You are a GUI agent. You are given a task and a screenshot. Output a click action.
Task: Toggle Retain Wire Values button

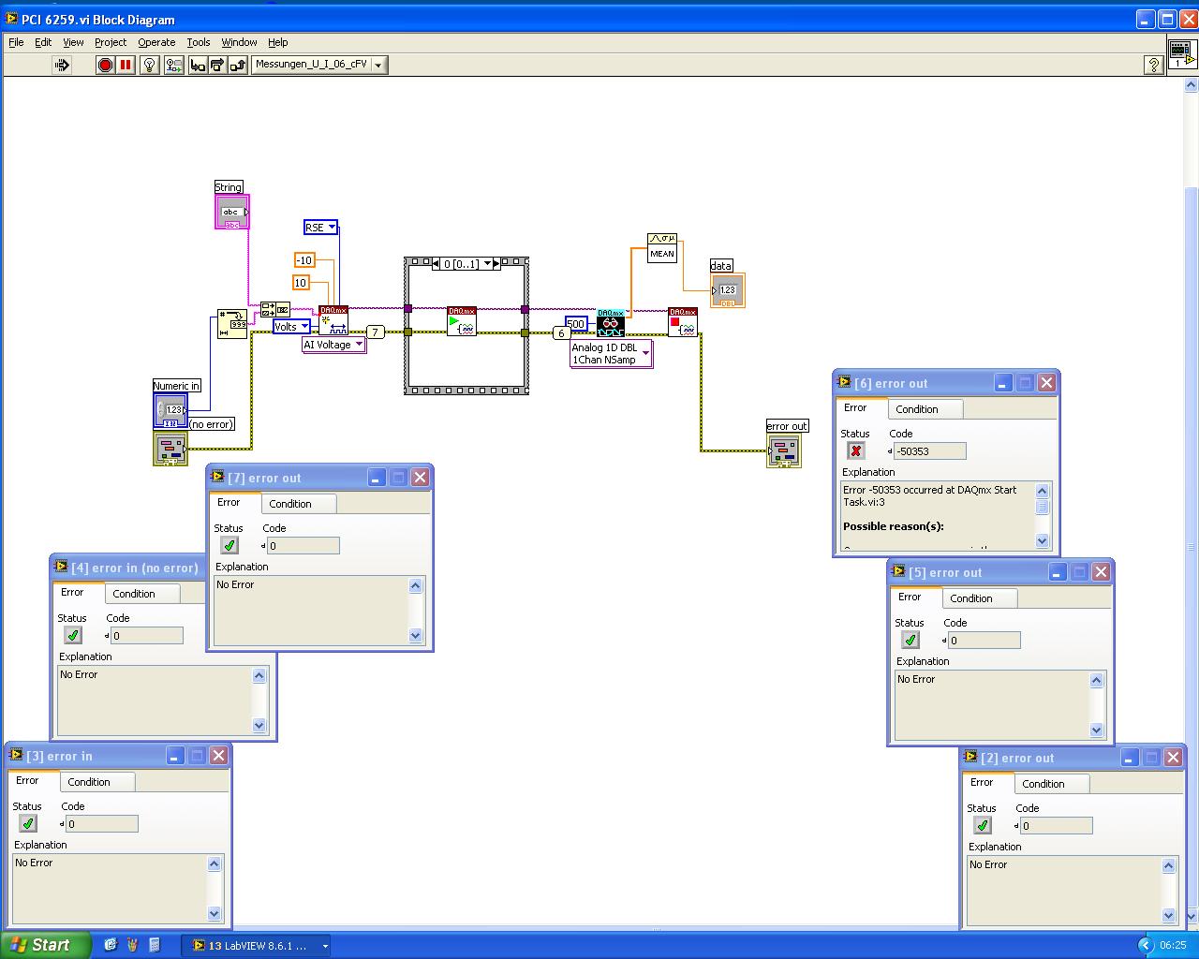tap(174, 65)
